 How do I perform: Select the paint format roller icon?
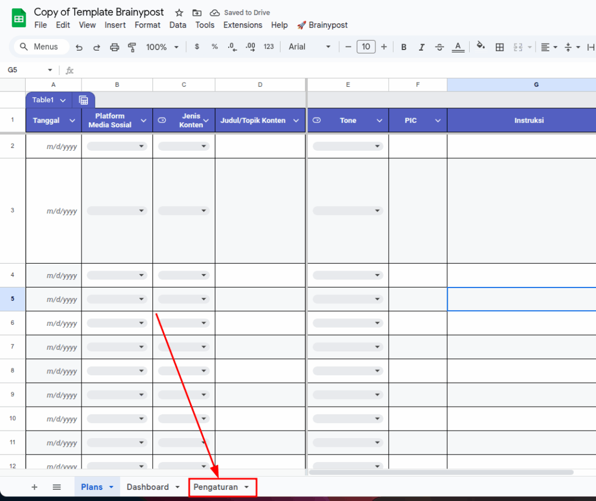pos(132,47)
